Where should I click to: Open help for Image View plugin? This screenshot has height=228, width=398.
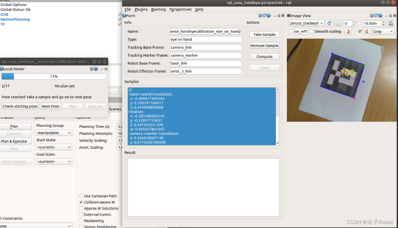click(381, 15)
